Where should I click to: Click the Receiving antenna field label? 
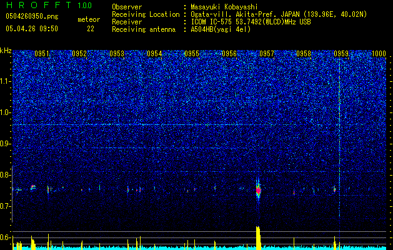[x=144, y=29]
